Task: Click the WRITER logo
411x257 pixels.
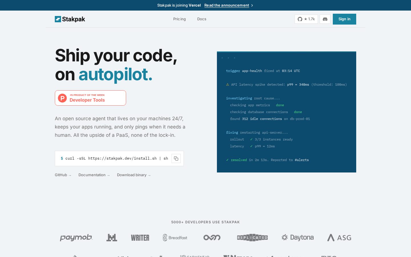Action: tap(140, 238)
